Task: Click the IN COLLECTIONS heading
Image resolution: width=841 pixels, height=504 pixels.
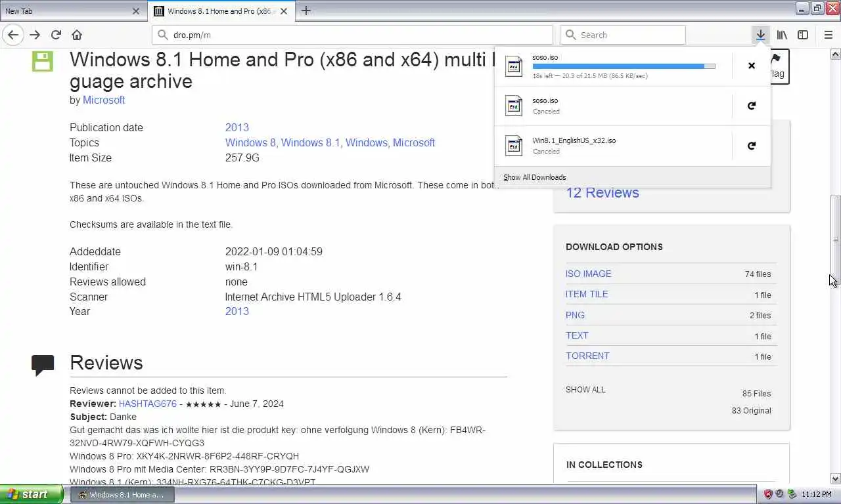Action: click(604, 465)
